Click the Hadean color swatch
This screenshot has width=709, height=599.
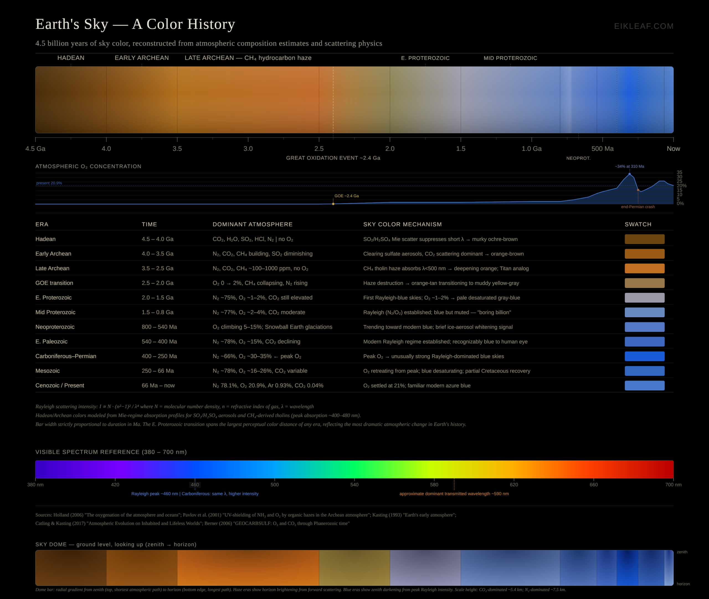click(x=644, y=239)
